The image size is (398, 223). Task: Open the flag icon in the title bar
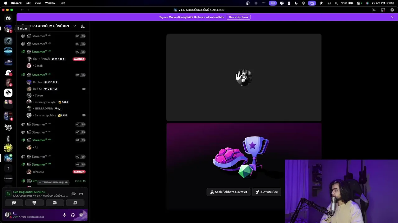point(374,10)
